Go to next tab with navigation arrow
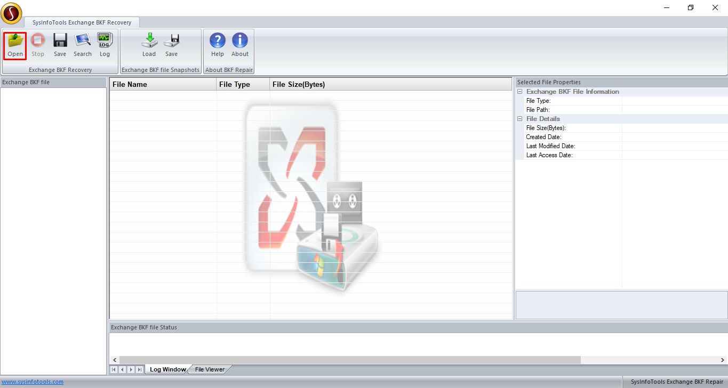This screenshot has height=388, width=728. click(x=131, y=369)
